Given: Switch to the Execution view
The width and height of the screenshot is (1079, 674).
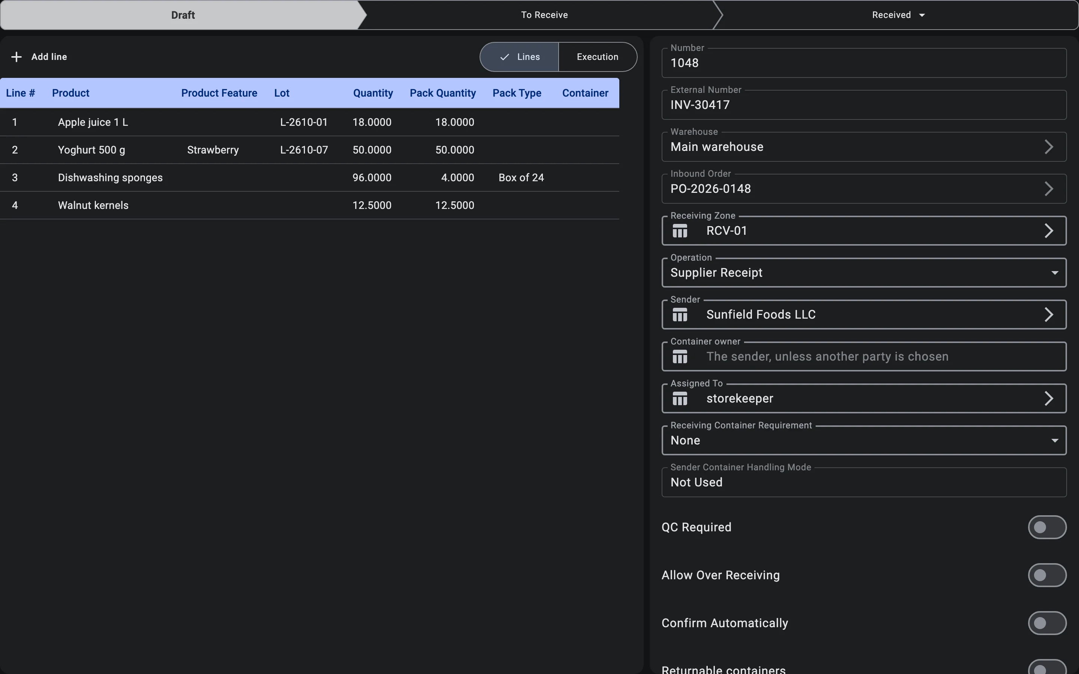Looking at the screenshot, I should 598,57.
